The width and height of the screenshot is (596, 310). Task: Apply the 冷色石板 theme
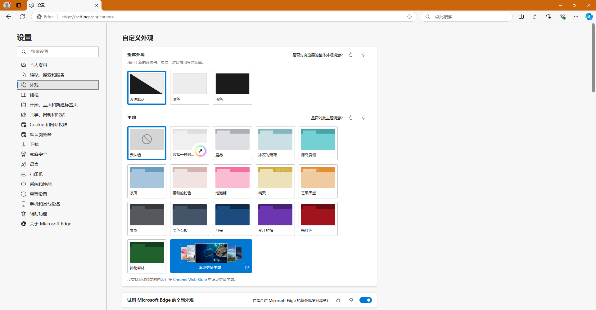point(190,219)
